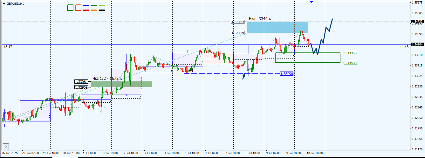Click the 1.34733 price label

click(238, 22)
